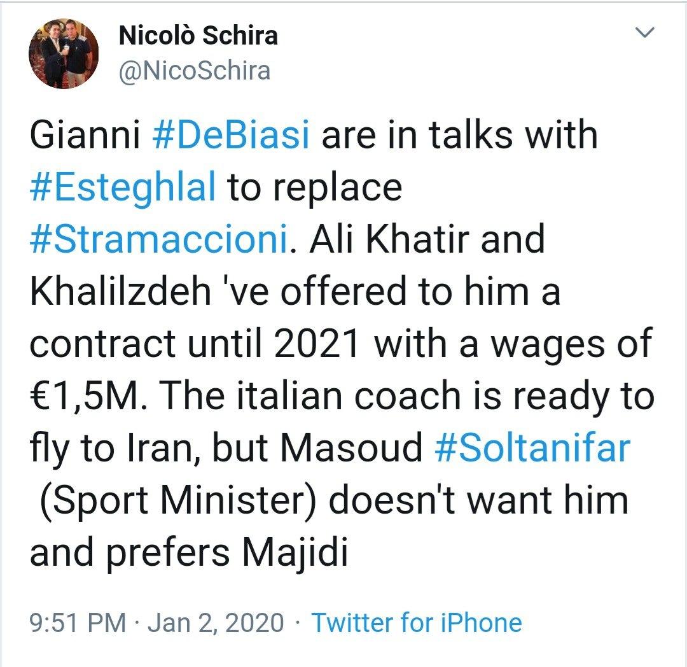
Task: Open the Nicolò Schira display name
Action: click(198, 36)
